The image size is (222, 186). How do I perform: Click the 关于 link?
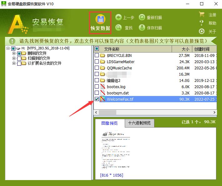click(x=212, y=32)
